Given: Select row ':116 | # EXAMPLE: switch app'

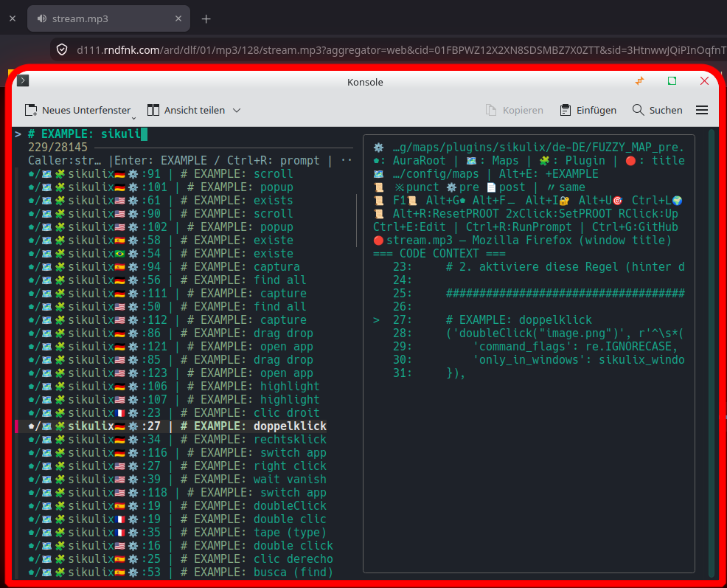Looking at the screenshot, I should (177, 453).
